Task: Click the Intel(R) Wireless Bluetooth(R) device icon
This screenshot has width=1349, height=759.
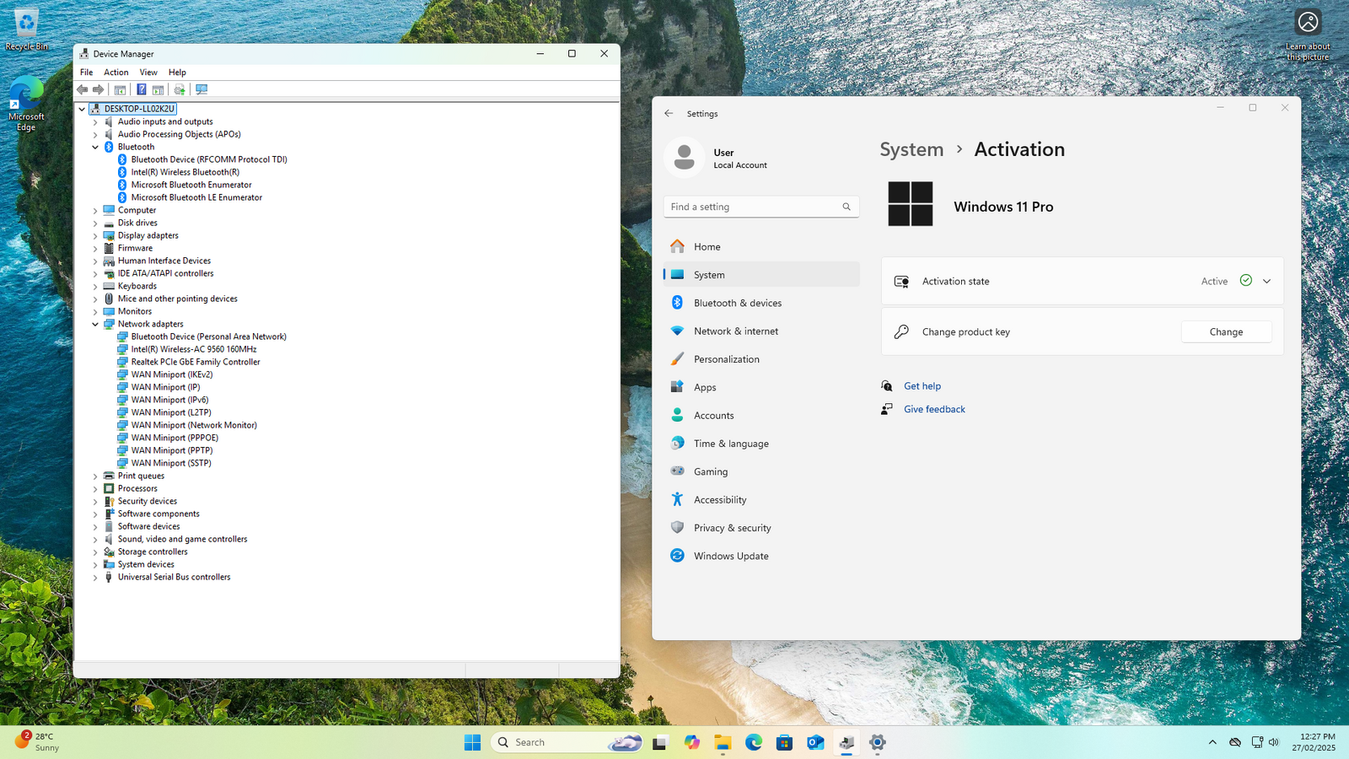Action: pyautogui.click(x=122, y=172)
